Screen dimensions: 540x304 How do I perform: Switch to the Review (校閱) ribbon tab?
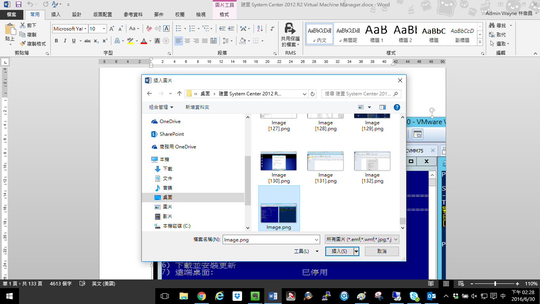point(180,15)
